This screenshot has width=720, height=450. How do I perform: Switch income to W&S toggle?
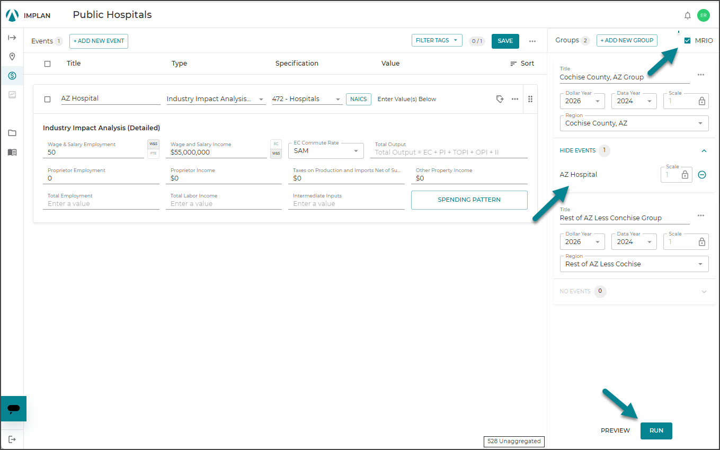pyautogui.click(x=276, y=154)
